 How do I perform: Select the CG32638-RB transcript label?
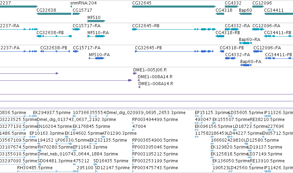pos(50,32)
